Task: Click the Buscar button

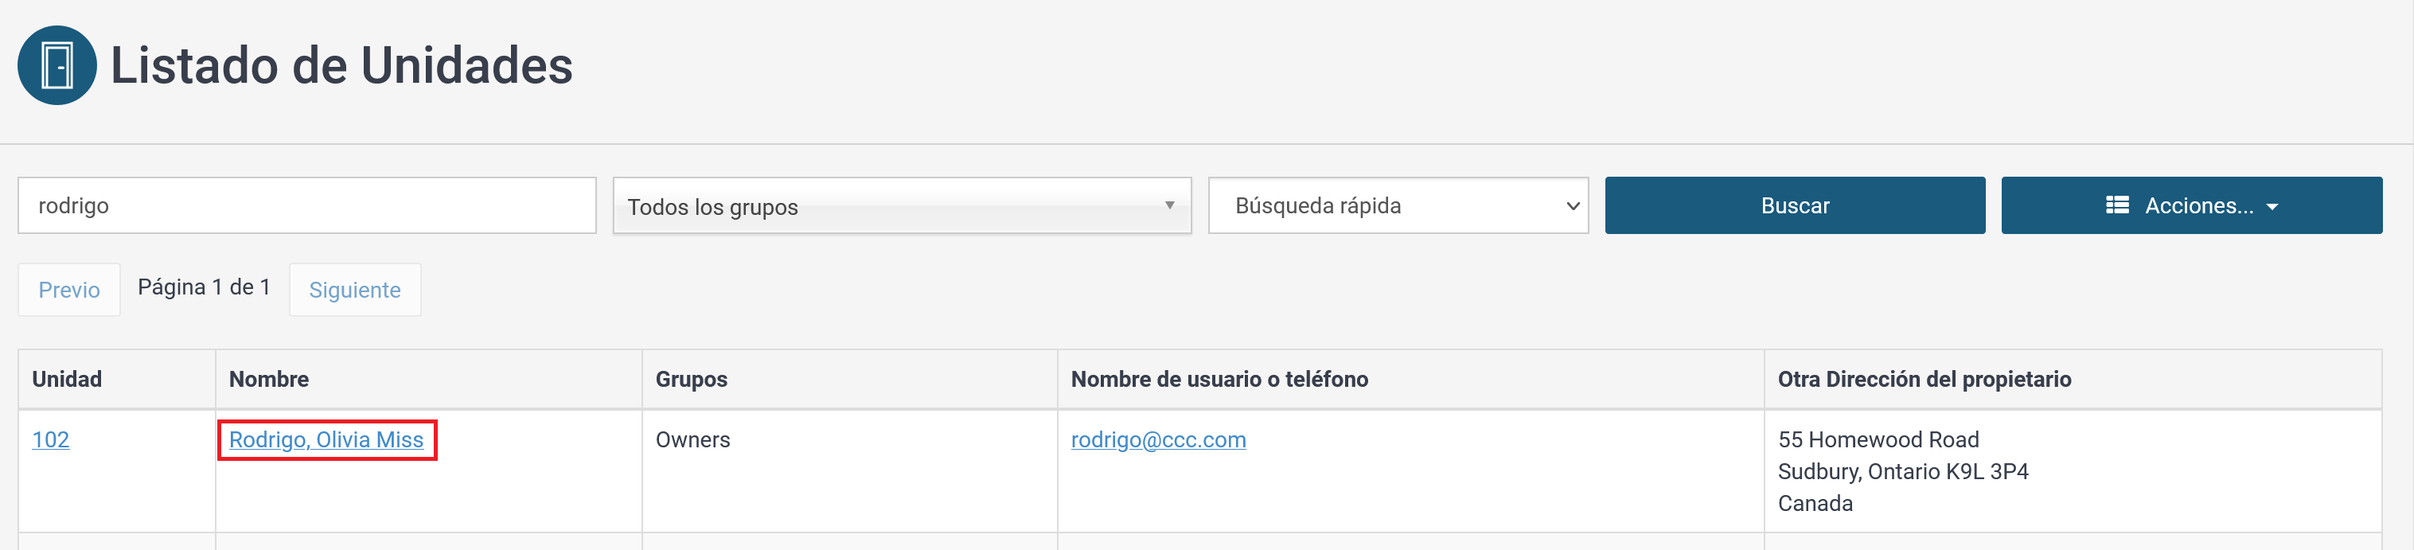Action: pos(1795,205)
